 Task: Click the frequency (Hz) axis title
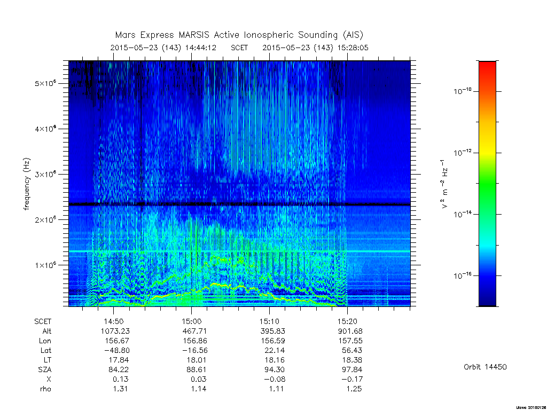tap(27, 184)
